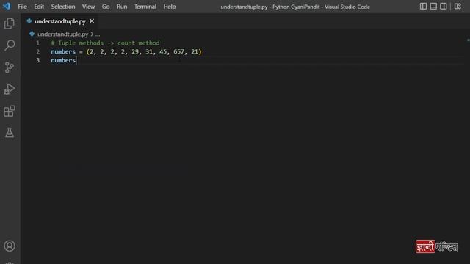The height and width of the screenshot is (264, 470).
Task: Open the Terminal menu
Action: (x=145, y=7)
